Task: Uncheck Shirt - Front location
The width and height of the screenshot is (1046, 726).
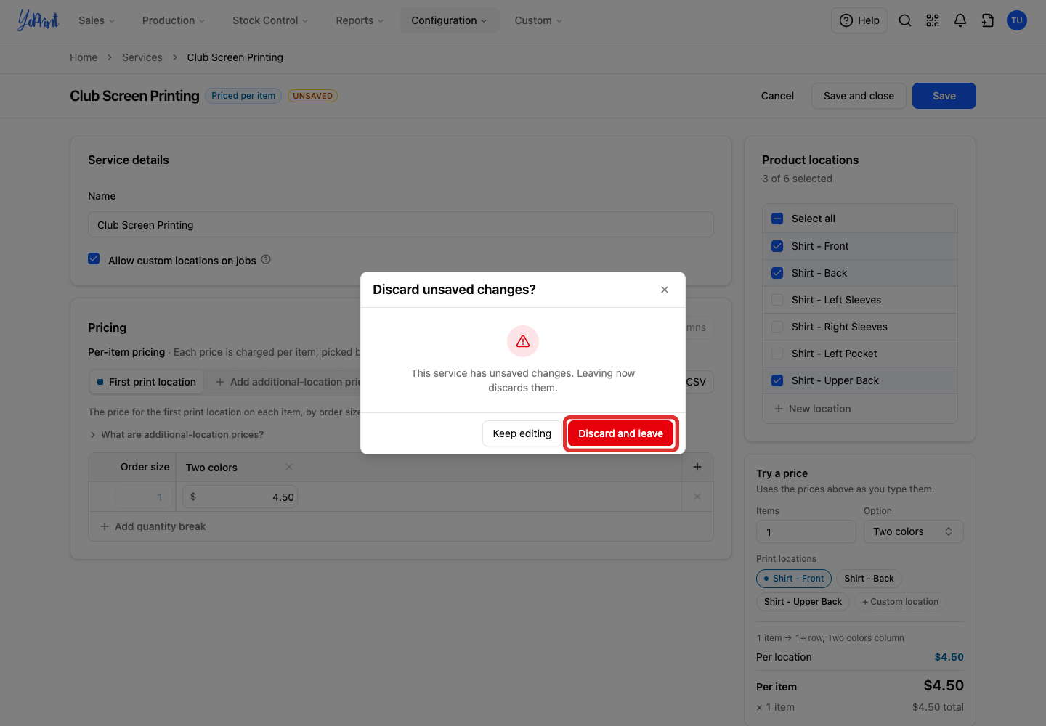Action: tap(777, 246)
